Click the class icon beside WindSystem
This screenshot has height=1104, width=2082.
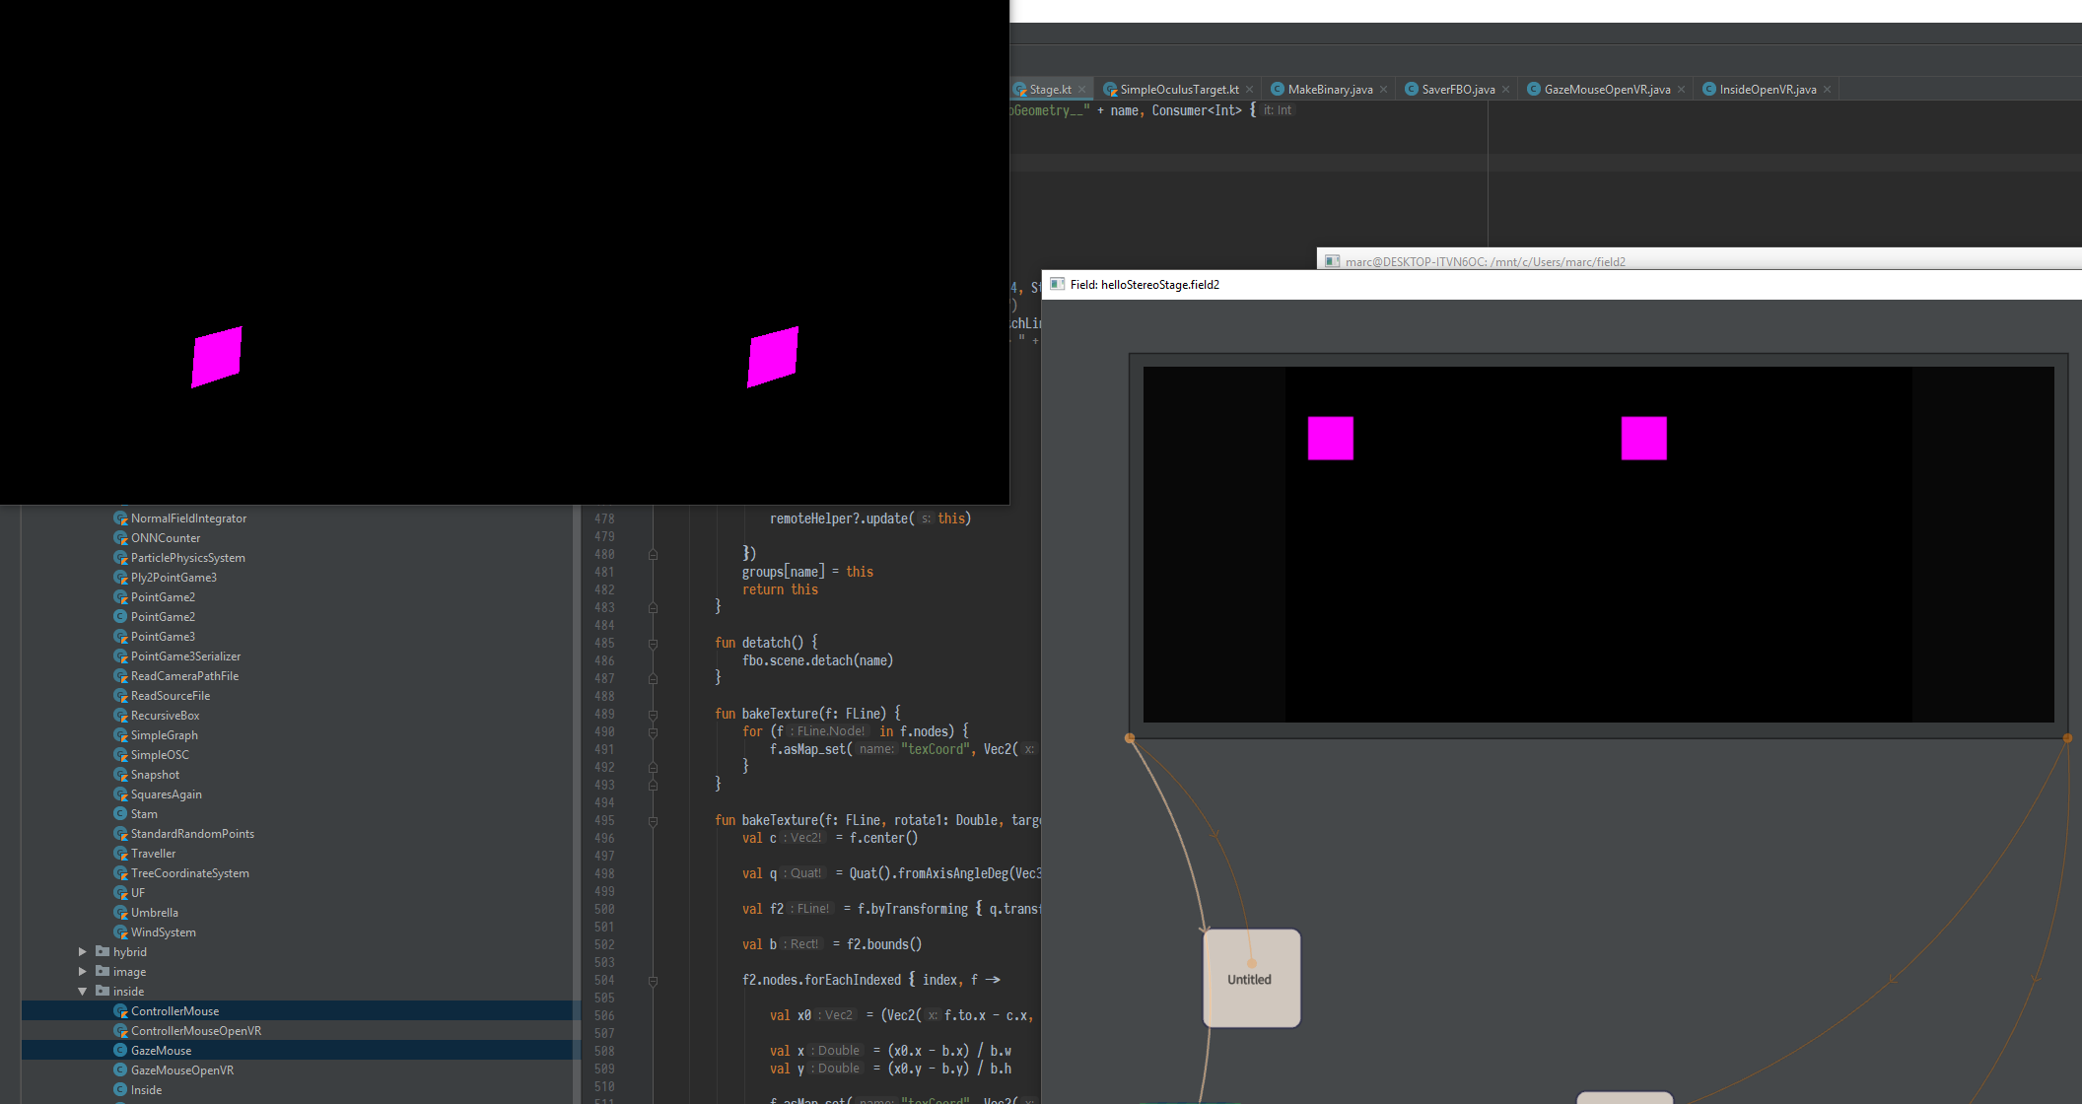120,932
